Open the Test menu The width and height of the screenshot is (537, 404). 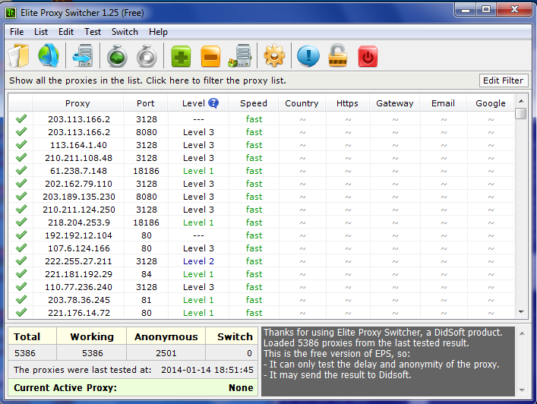coord(93,32)
